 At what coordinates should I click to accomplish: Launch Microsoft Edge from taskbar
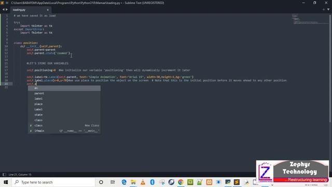[124, 182]
